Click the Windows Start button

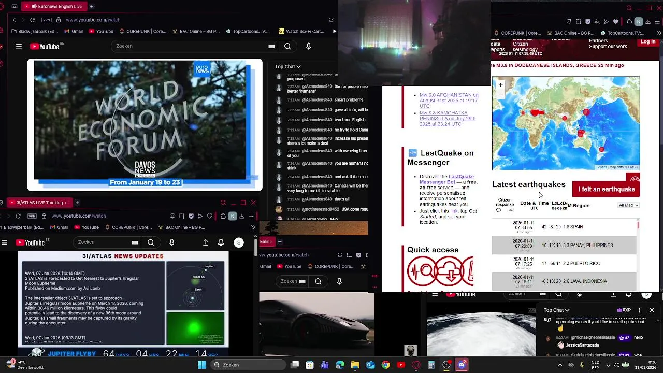(201, 365)
